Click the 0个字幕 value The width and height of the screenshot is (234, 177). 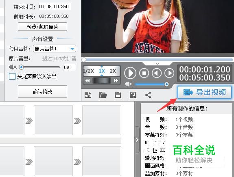(x=184, y=135)
